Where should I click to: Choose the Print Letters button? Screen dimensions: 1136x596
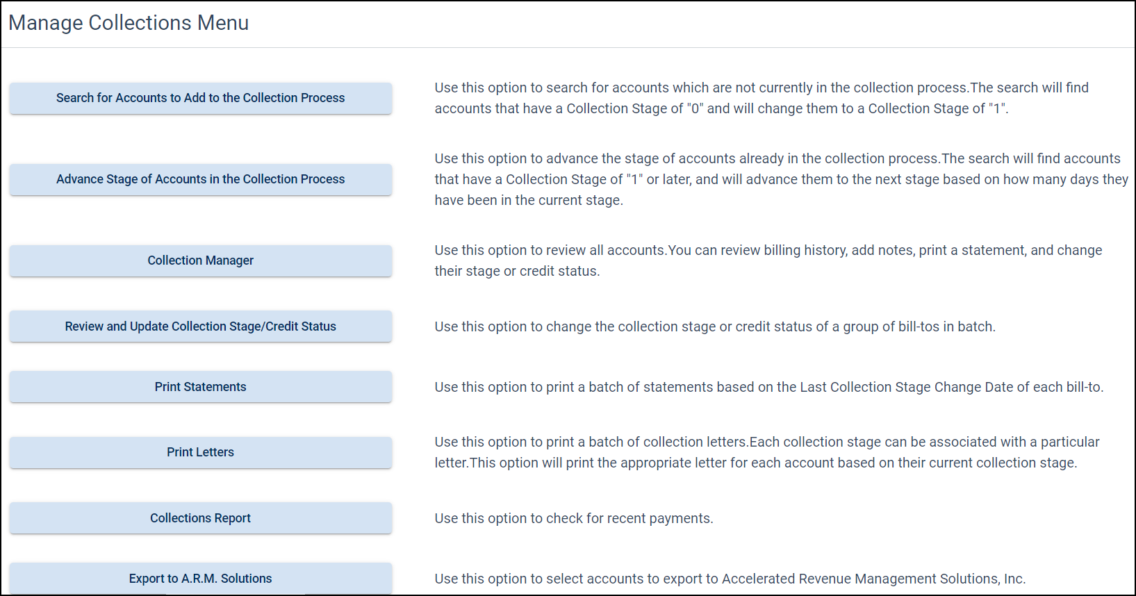coord(201,452)
